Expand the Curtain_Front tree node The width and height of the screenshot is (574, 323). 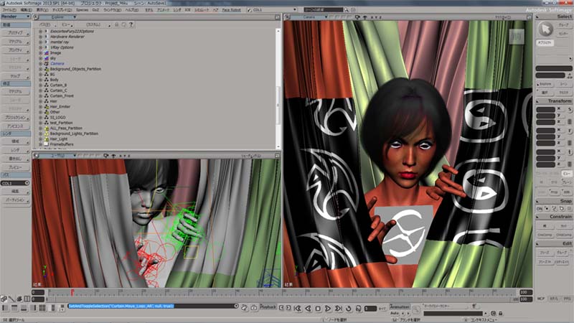coord(40,96)
